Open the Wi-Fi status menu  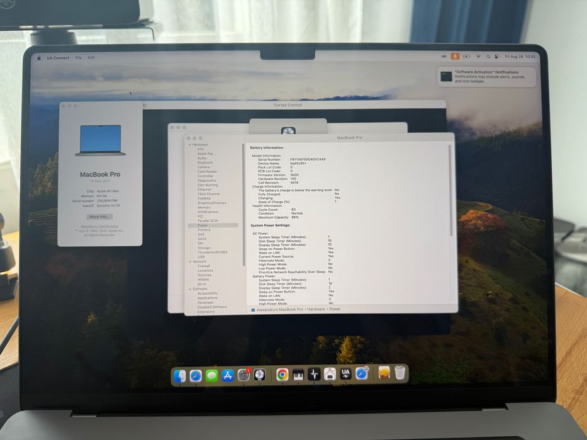pyautogui.click(x=478, y=57)
